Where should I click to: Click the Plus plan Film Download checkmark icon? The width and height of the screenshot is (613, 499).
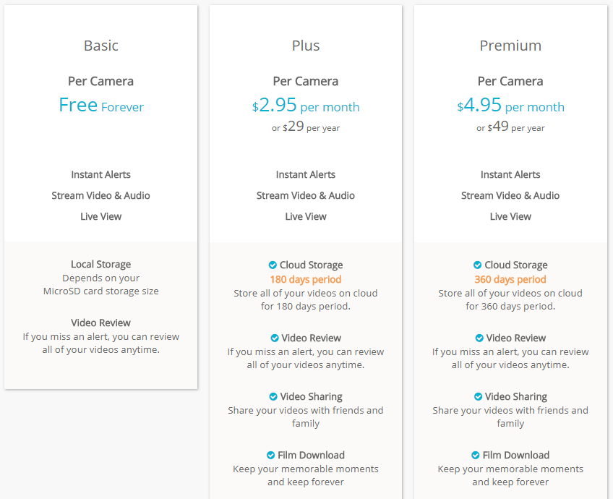pyautogui.click(x=270, y=455)
